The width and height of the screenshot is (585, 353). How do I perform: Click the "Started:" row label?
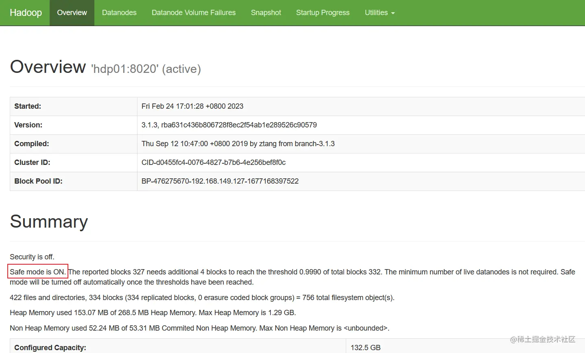28,106
